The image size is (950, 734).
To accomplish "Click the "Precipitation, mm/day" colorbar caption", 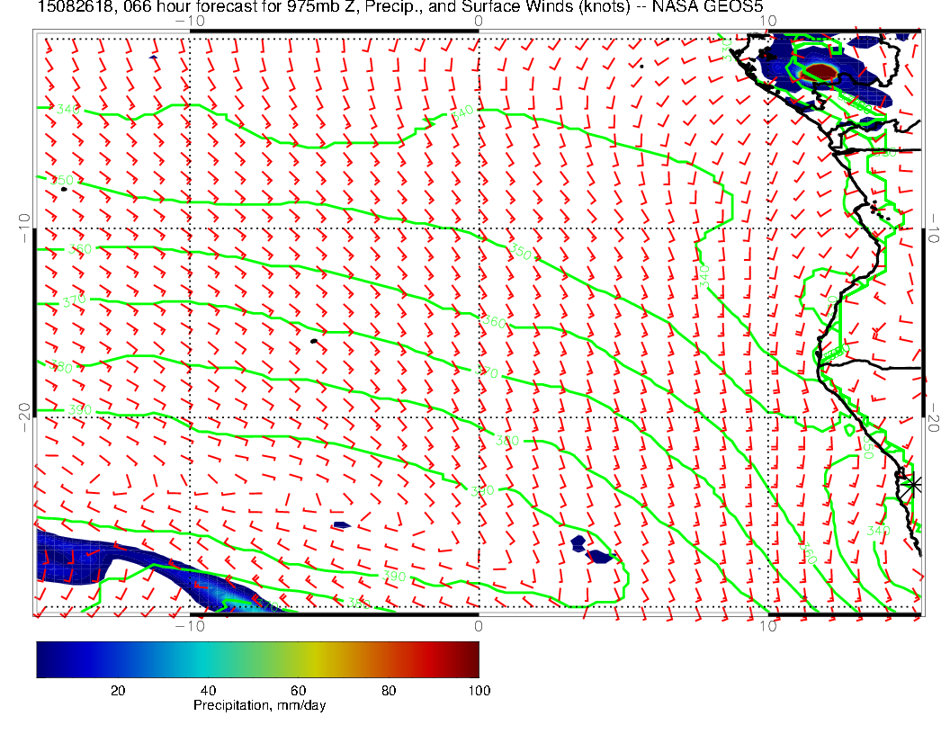I will pos(260,706).
